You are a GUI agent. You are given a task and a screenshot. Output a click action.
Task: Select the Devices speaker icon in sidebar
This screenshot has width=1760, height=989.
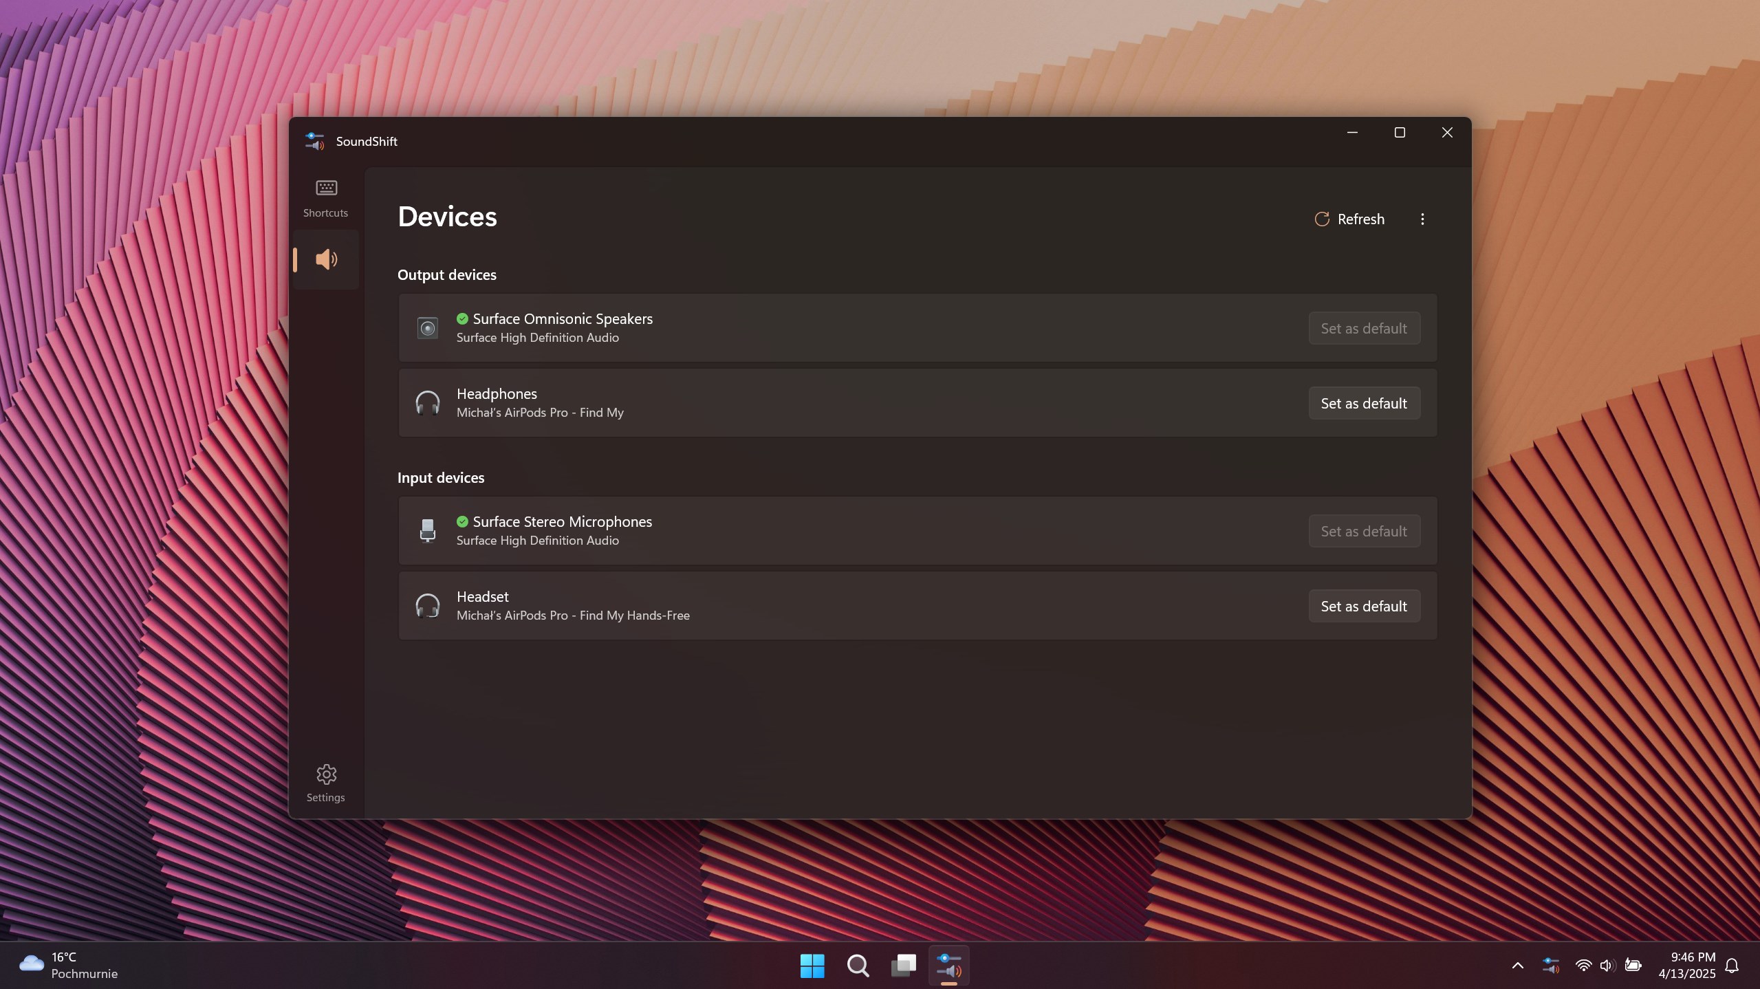pos(325,259)
